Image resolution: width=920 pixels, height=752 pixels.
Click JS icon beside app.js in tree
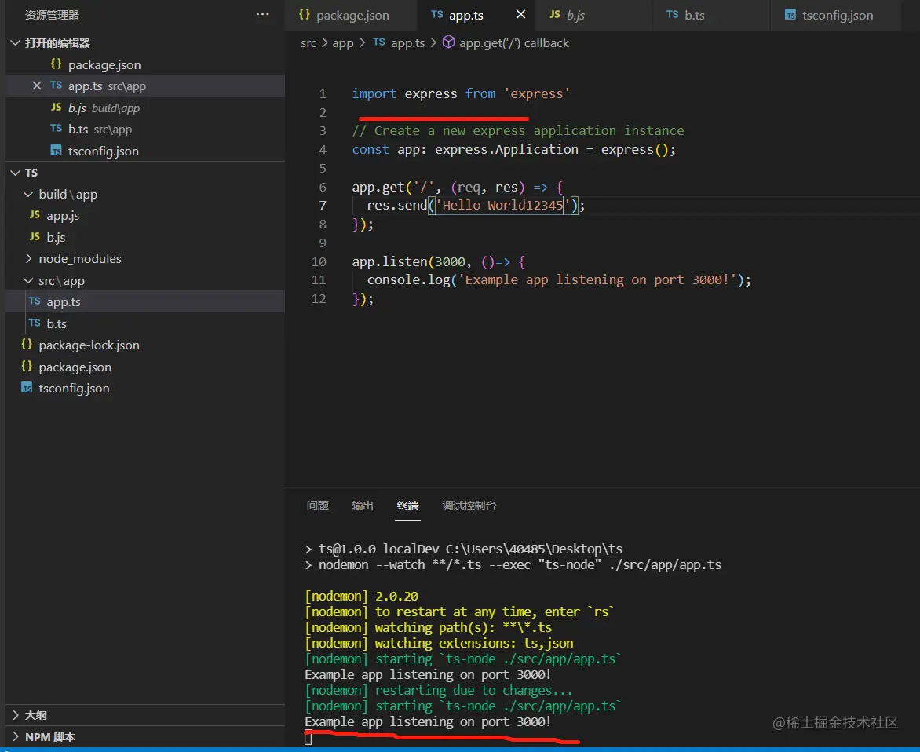35,215
